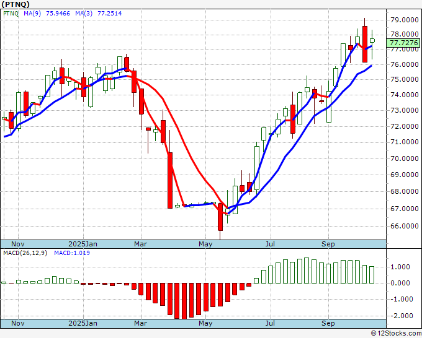Click Mar on the MACD panel date axis
Viewport: 422px width, 338px height.
(140, 323)
